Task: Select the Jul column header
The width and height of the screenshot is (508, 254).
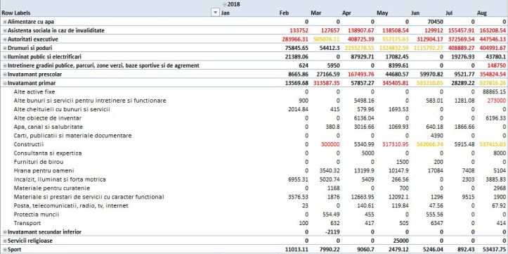Action: click(449, 13)
